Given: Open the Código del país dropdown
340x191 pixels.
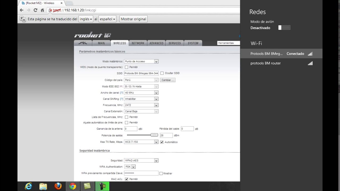Looking at the screenshot, I should [x=141, y=80].
